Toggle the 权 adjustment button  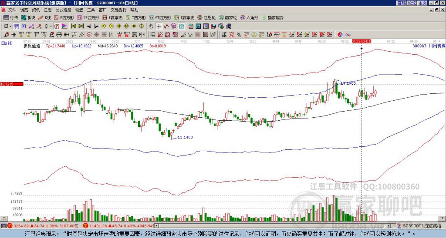[57, 26]
